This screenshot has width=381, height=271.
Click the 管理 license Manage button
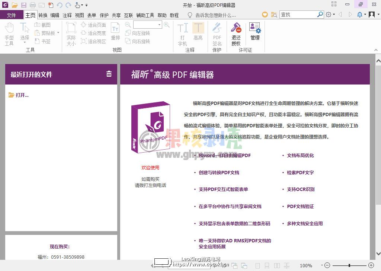[255, 31]
